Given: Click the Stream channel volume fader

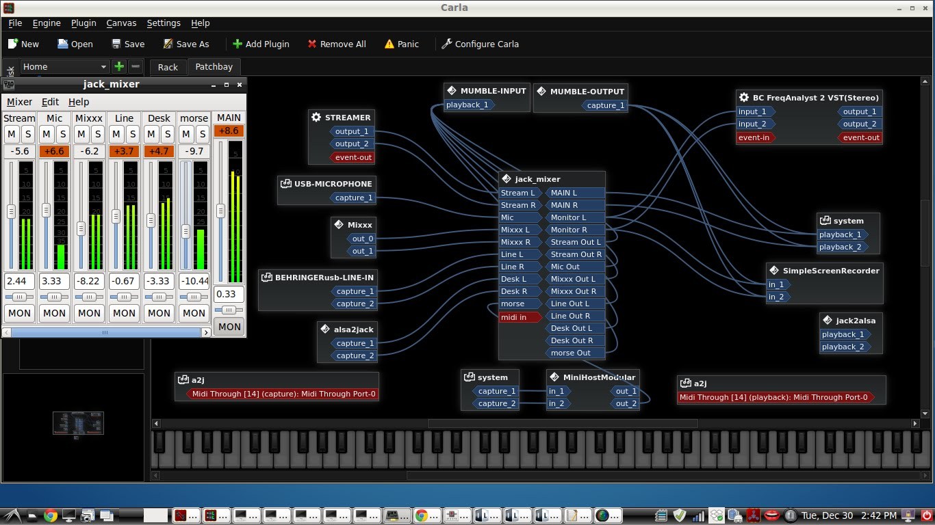Looking at the screenshot, I should 12,212.
